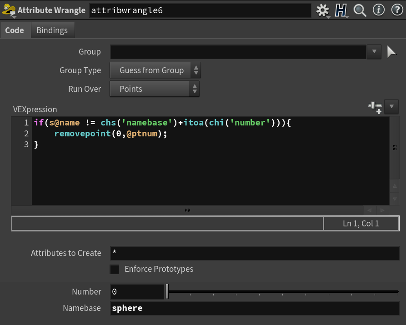
Task: Click the Attribute Wrangle node type icon
Action: pos(9,10)
